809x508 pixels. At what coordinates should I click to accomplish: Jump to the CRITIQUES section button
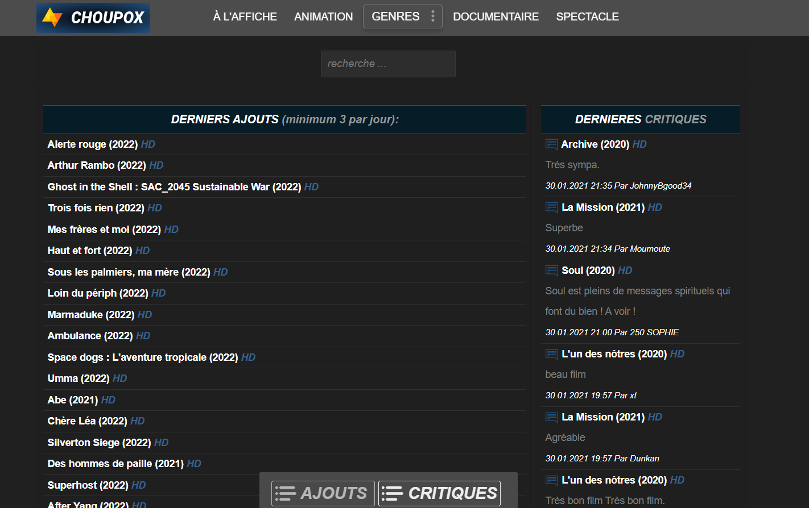[x=439, y=493]
